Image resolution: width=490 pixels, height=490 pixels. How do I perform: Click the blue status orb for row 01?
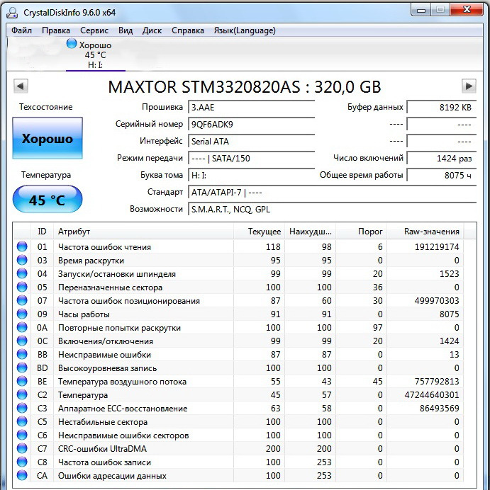pyautogui.click(x=22, y=247)
